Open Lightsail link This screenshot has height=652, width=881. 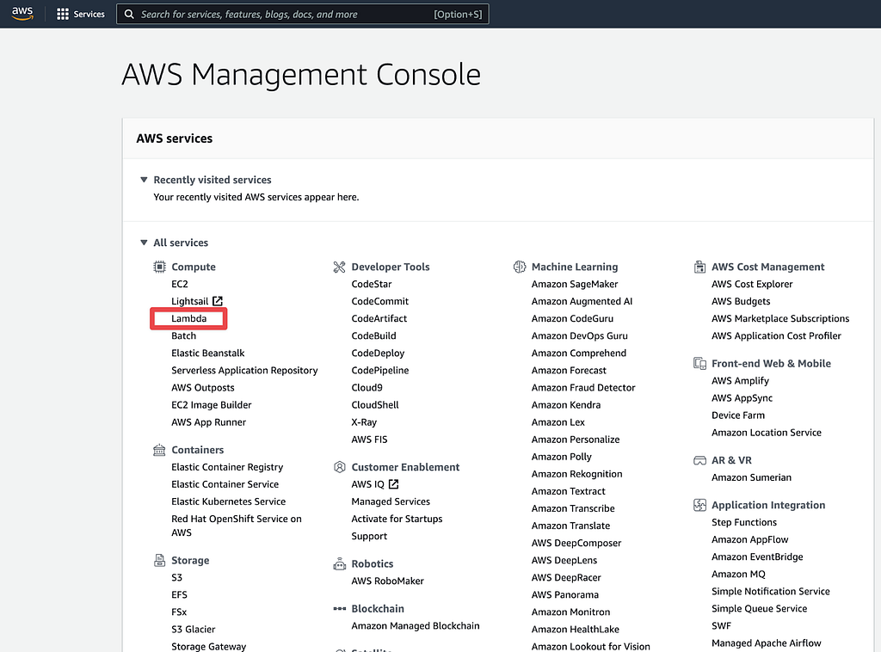(x=189, y=301)
